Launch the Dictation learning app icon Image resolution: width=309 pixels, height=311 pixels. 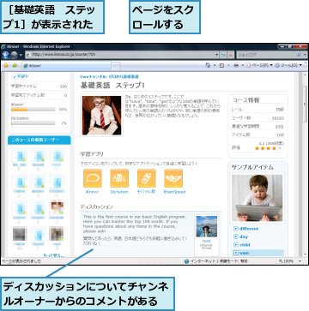[x=119, y=178]
